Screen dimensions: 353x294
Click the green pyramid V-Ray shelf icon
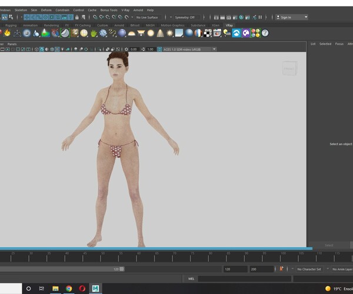(x=45, y=33)
